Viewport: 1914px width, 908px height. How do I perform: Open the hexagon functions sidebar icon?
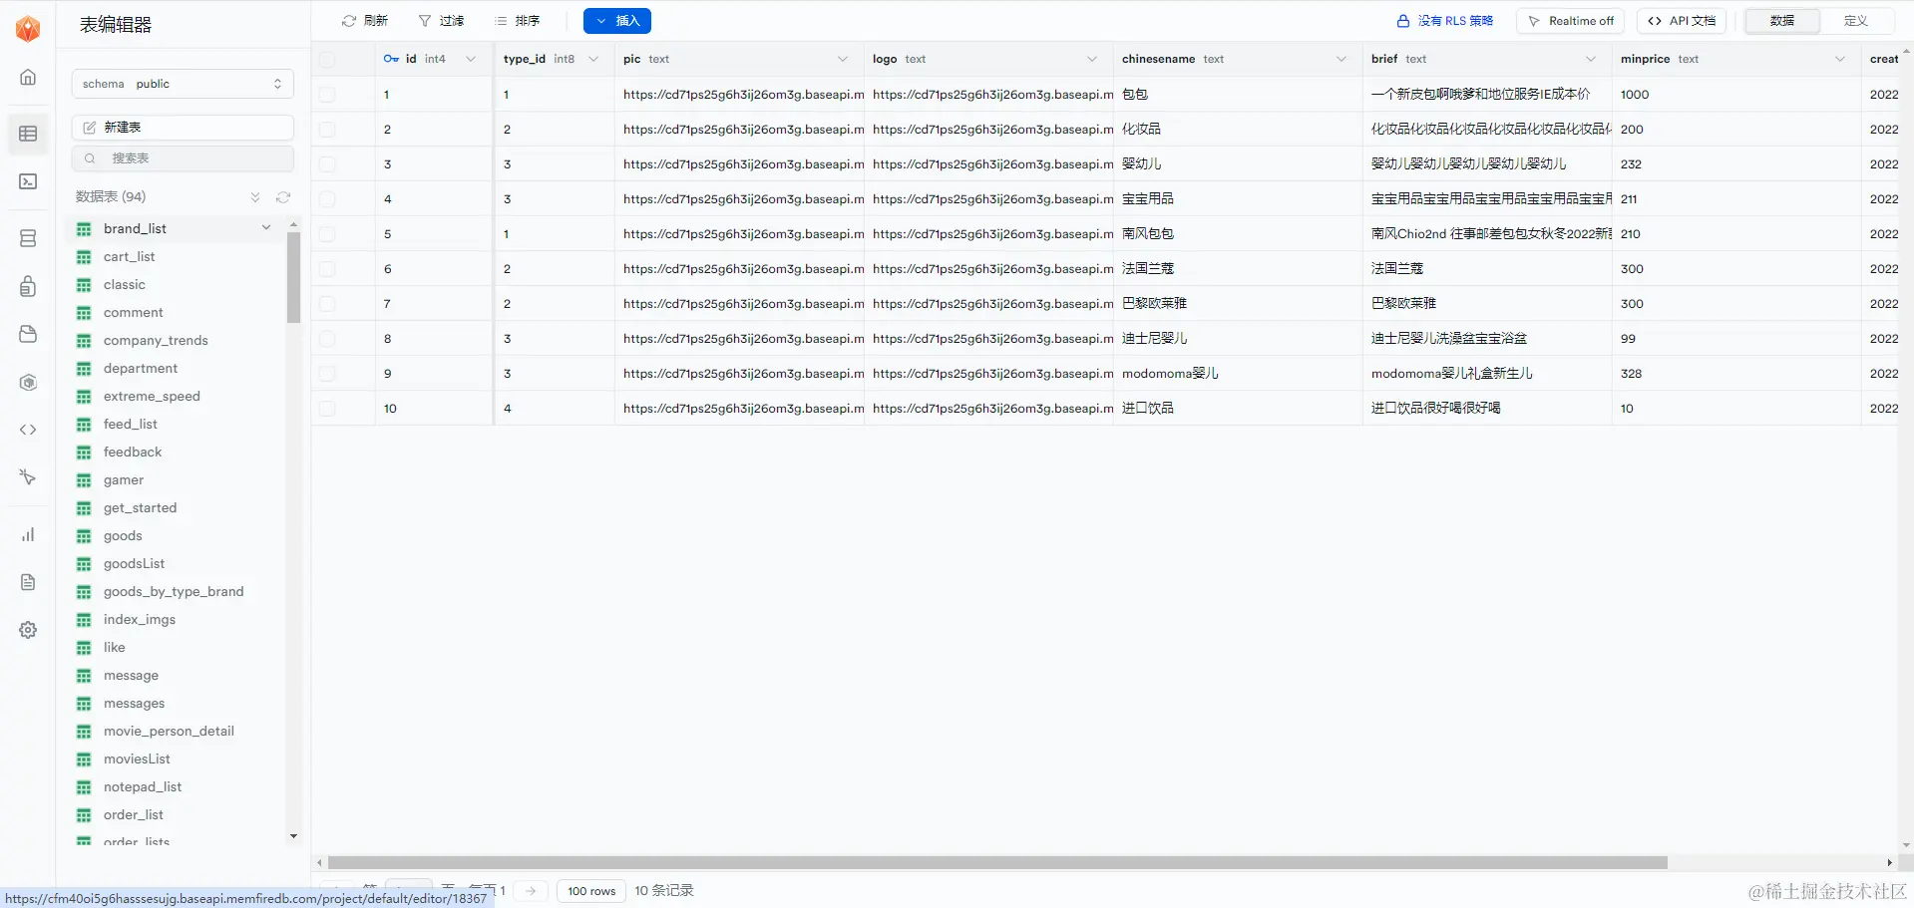pos(28,382)
